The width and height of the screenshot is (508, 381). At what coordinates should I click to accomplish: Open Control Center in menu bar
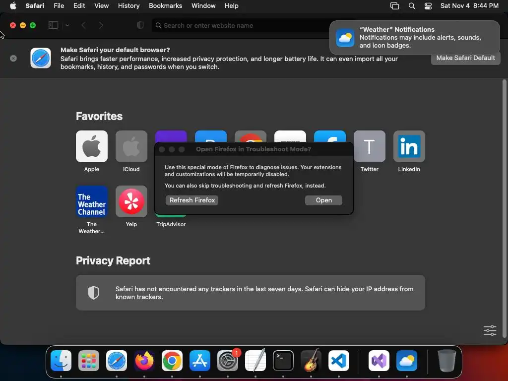coord(428,6)
